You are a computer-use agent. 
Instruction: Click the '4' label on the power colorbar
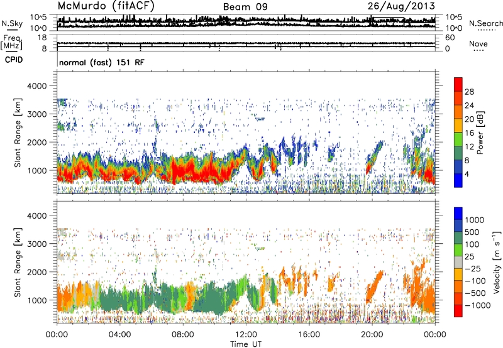tap(467, 174)
